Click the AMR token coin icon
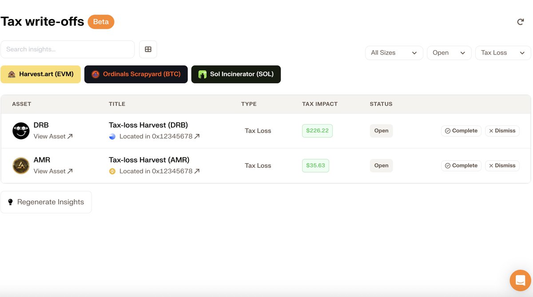Image resolution: width=533 pixels, height=297 pixels. 21,165
